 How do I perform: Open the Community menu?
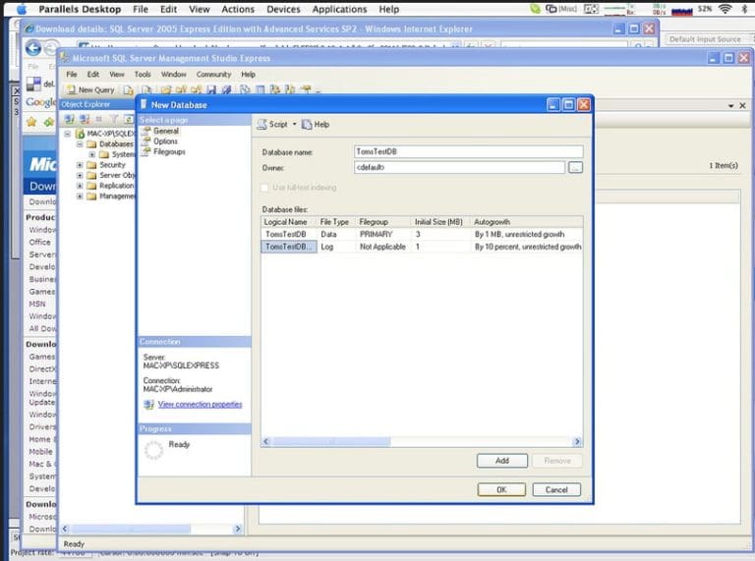click(x=213, y=74)
